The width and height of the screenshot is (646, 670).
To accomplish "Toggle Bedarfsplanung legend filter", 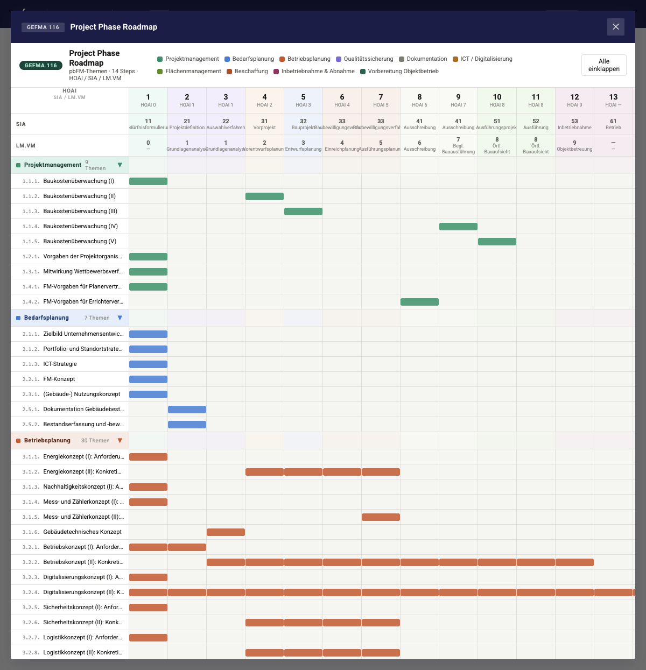I will click(249, 59).
